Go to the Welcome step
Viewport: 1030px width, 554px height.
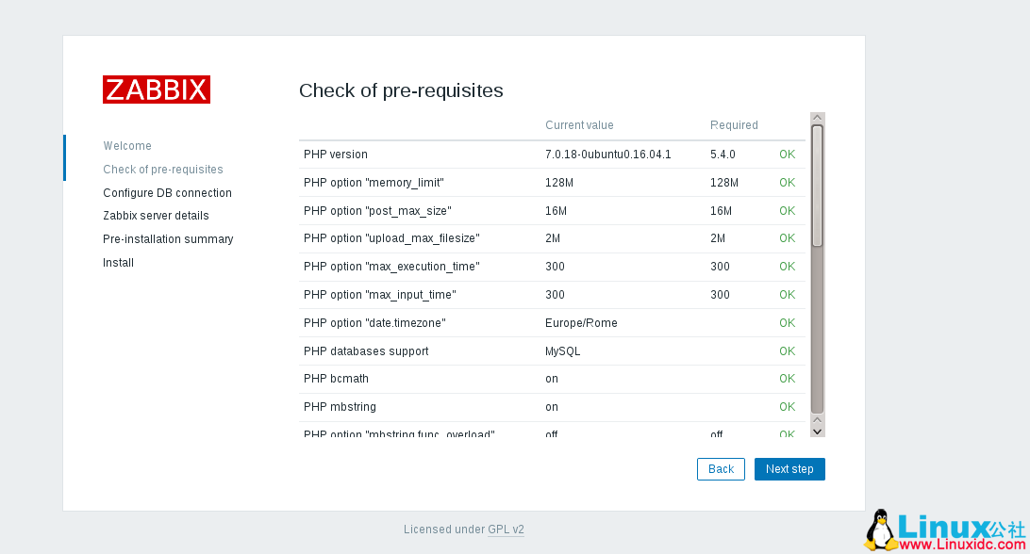(127, 146)
